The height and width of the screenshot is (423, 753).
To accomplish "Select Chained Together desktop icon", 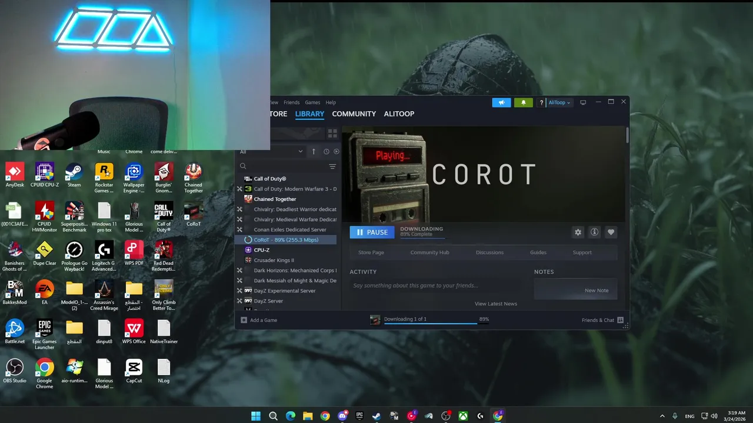I will pos(194,178).
